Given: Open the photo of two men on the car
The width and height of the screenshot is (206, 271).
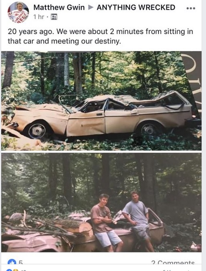Looking at the screenshot, I should (x=101, y=202).
